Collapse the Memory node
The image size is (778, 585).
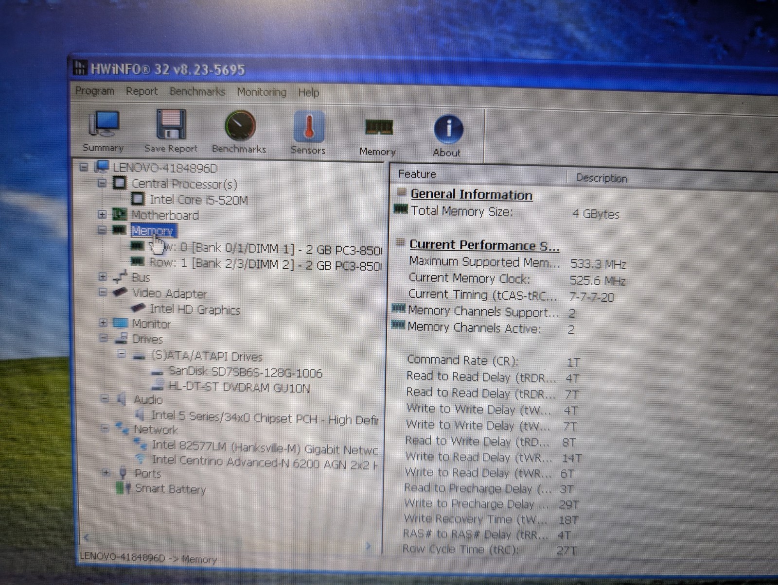pyautogui.click(x=102, y=229)
